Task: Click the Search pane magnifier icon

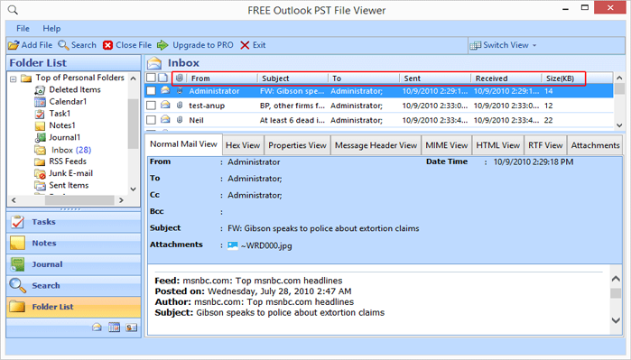Action: pyautogui.click(x=17, y=286)
